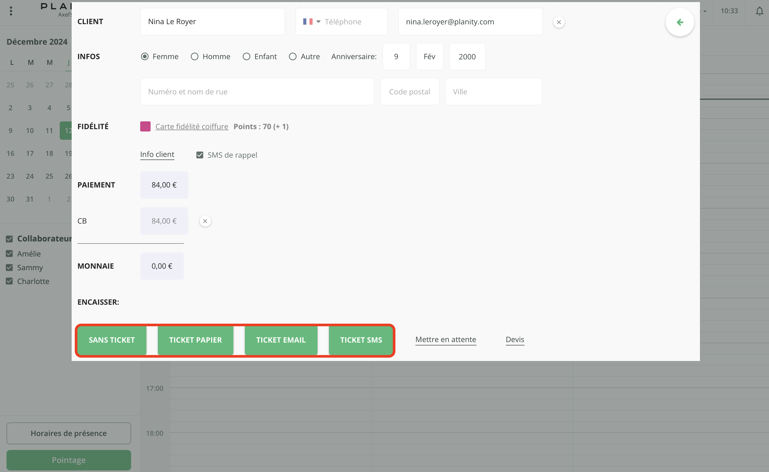Image resolution: width=769 pixels, height=472 pixels.
Task: Click the Numéro et nom de rue field
Action: pos(257,92)
